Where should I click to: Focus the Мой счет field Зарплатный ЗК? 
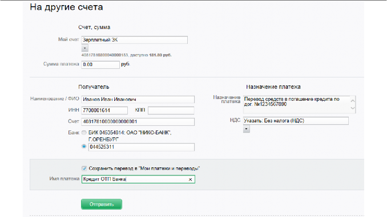pyautogui.click(x=134, y=40)
